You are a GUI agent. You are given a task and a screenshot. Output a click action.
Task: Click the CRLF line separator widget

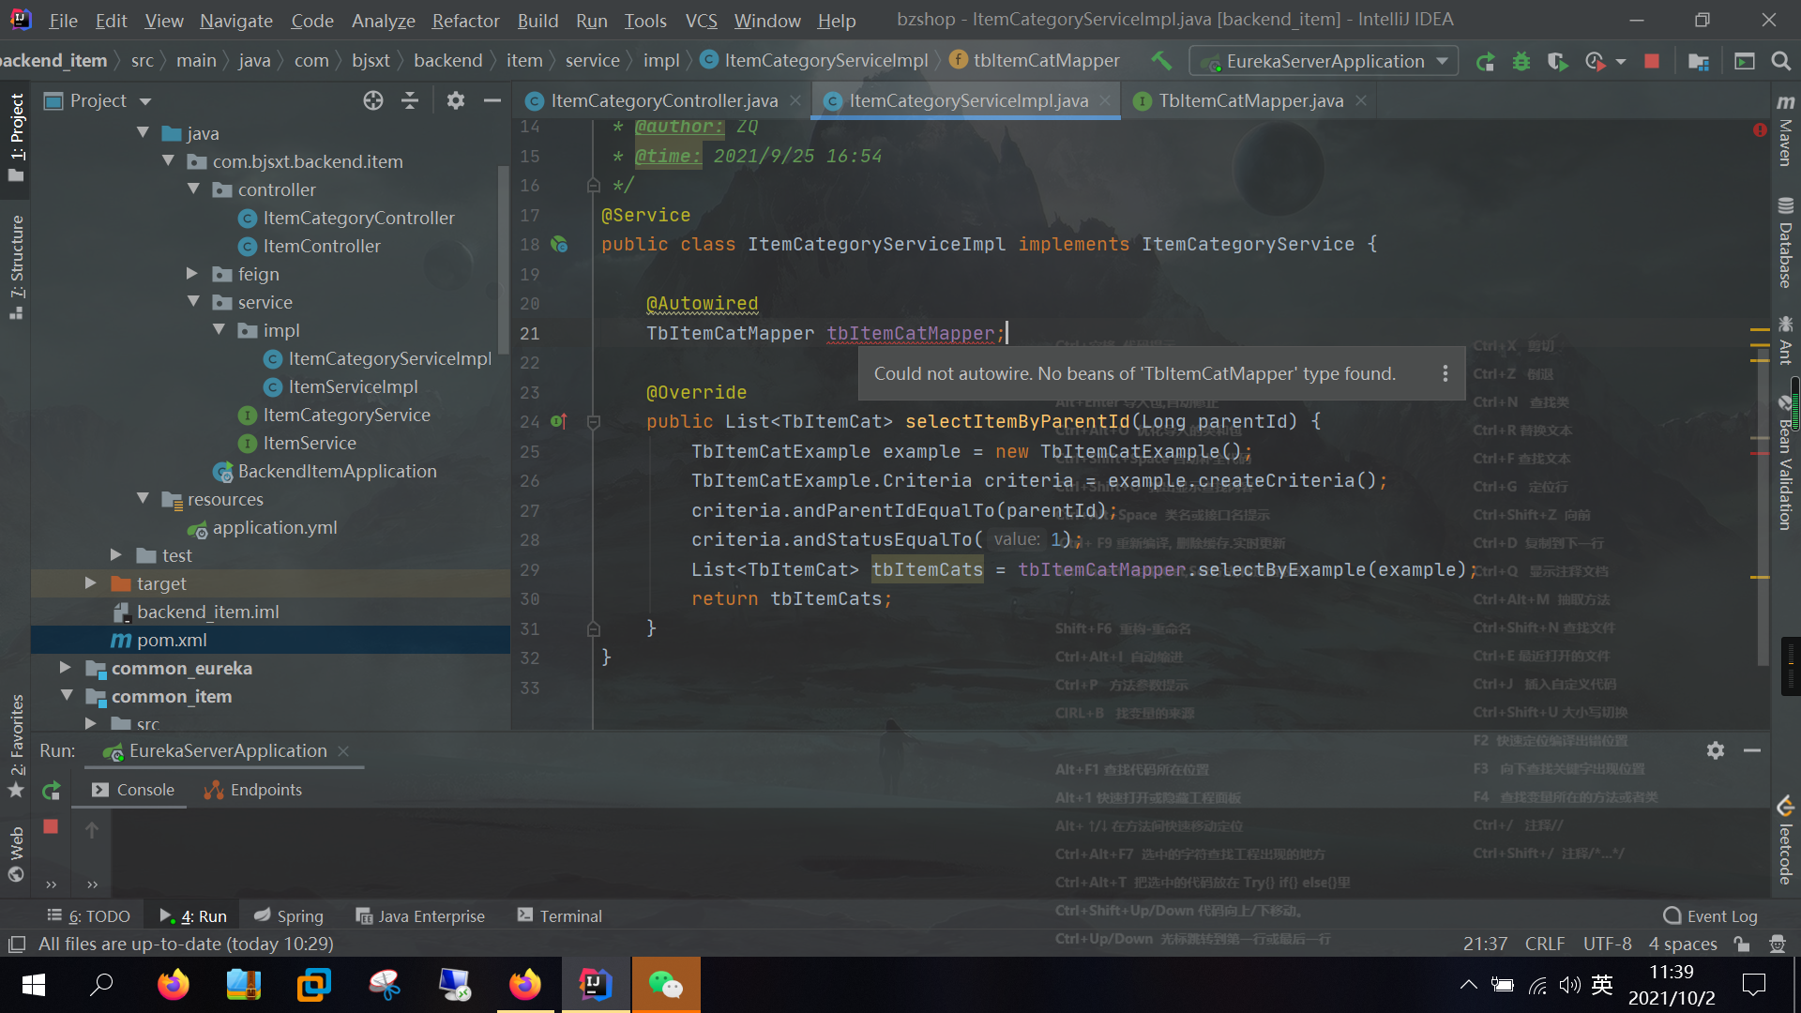pyautogui.click(x=1544, y=944)
